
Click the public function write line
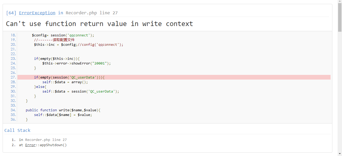(x=63, y=110)
